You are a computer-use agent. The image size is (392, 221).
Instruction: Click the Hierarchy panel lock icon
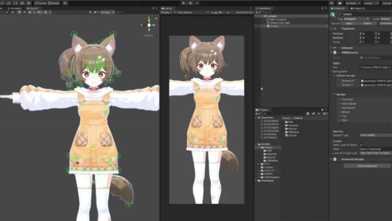click(322, 8)
